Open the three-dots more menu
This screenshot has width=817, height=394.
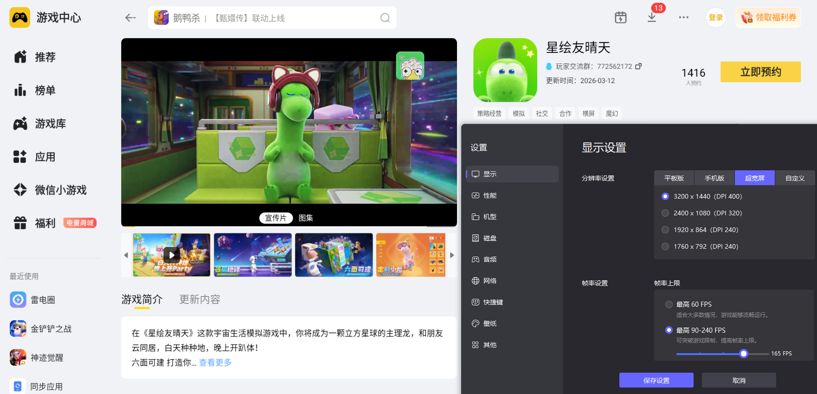(683, 18)
